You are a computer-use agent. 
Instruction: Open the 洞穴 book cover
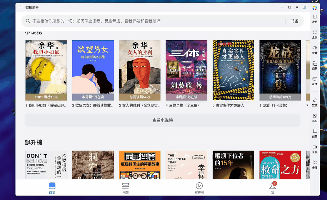(x=93, y=165)
